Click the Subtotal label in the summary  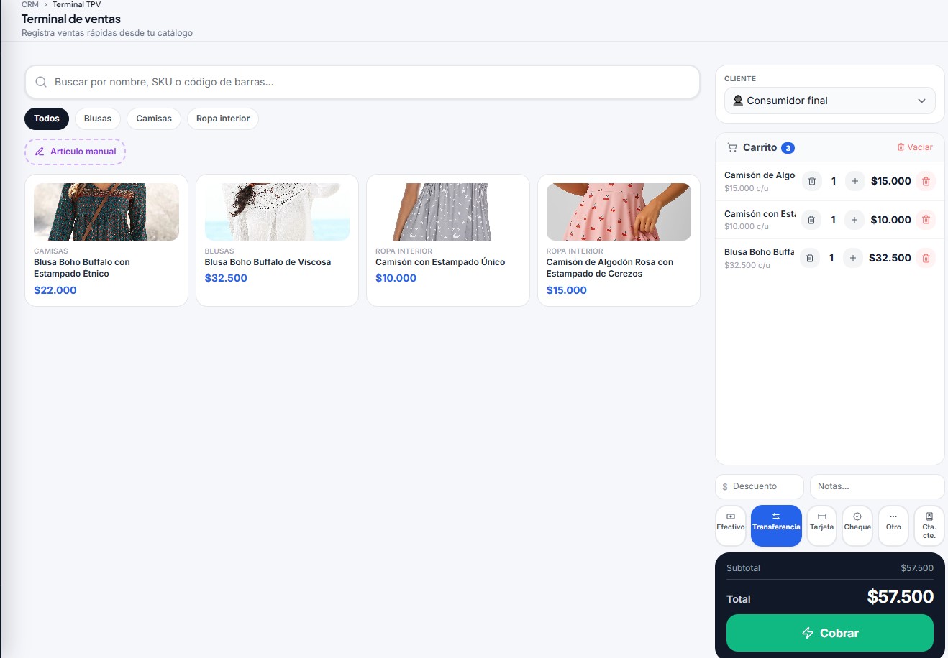coord(743,568)
